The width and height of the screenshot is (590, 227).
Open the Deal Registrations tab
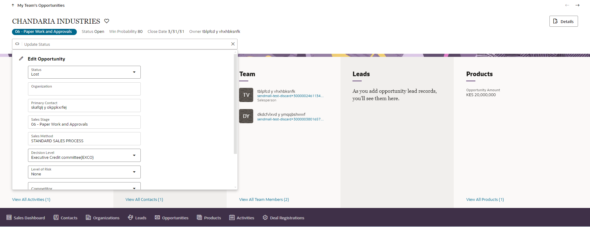tap(283, 218)
